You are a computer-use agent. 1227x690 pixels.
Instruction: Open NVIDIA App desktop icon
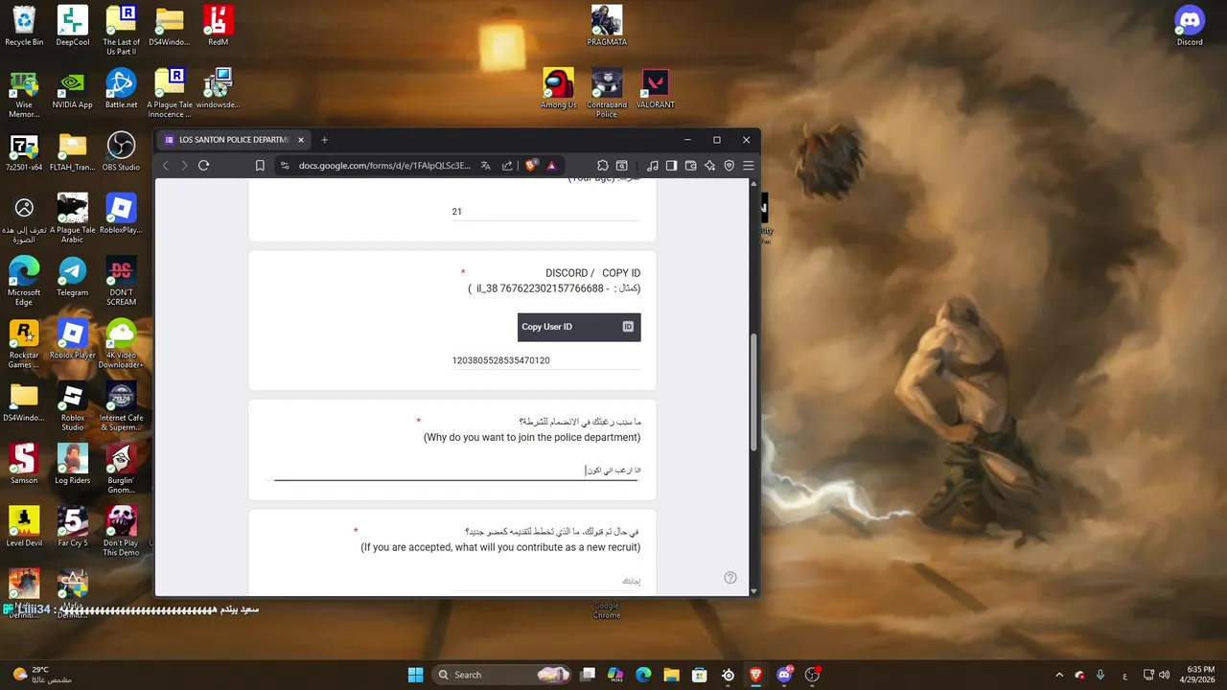[73, 88]
